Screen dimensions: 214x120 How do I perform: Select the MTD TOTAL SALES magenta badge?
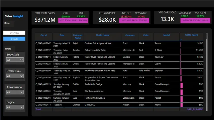(x=73, y=21)
